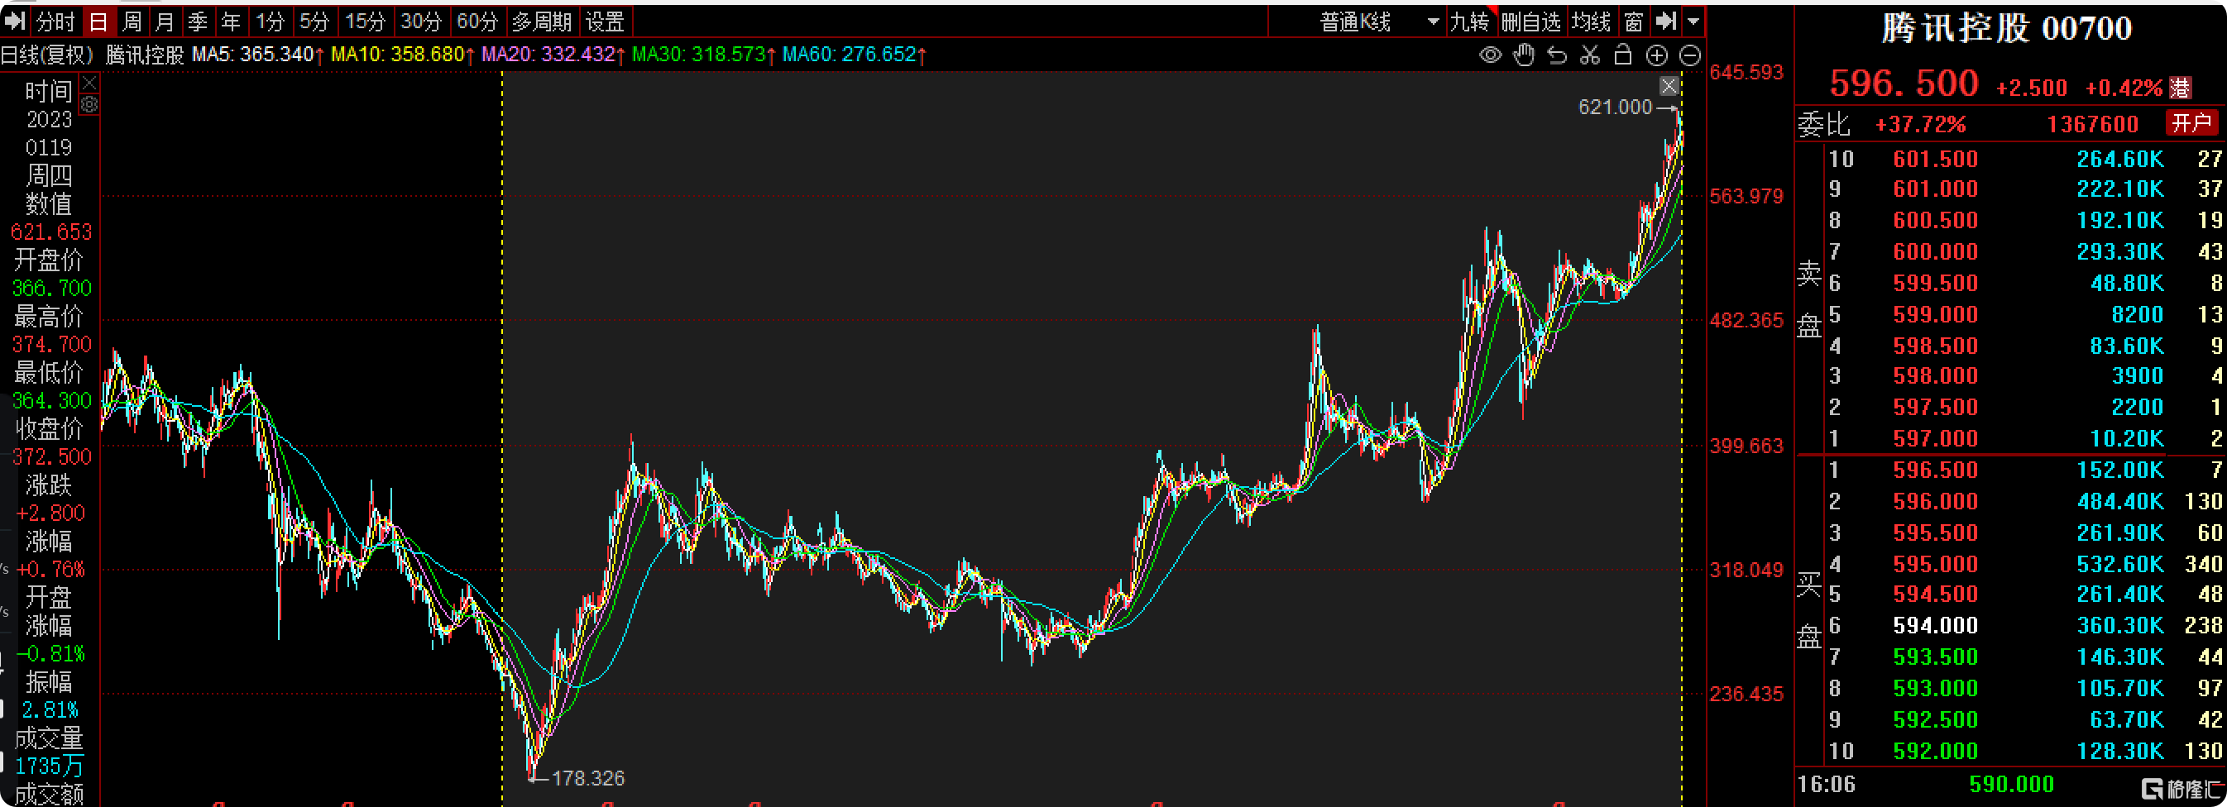Toggle the 均线 moving average display
Image resolution: width=2227 pixels, height=807 pixels.
tap(1591, 21)
